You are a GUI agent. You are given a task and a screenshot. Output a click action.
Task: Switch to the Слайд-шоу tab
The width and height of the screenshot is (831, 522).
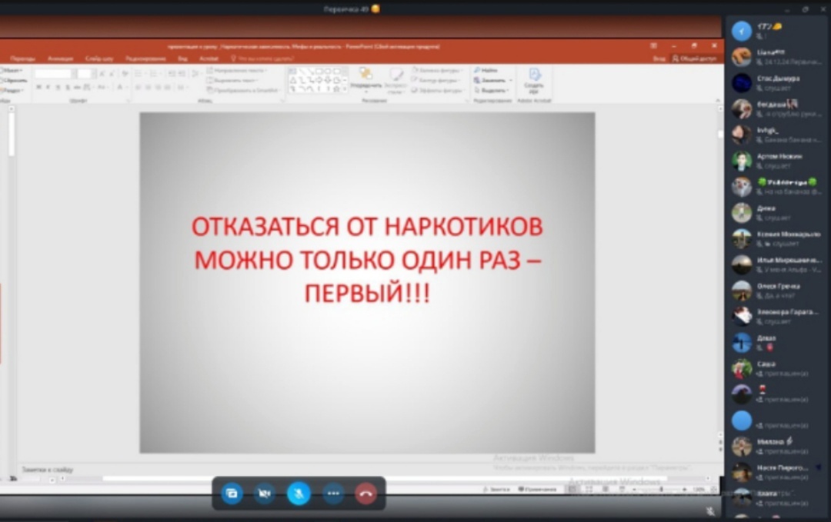coord(99,58)
